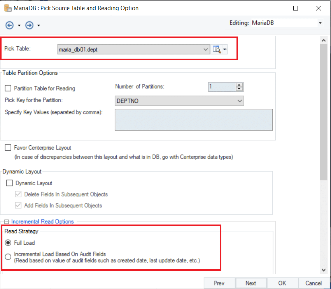Open the Editing MariaDB dropdown
Screen dimensions: 331x289
point(320,23)
